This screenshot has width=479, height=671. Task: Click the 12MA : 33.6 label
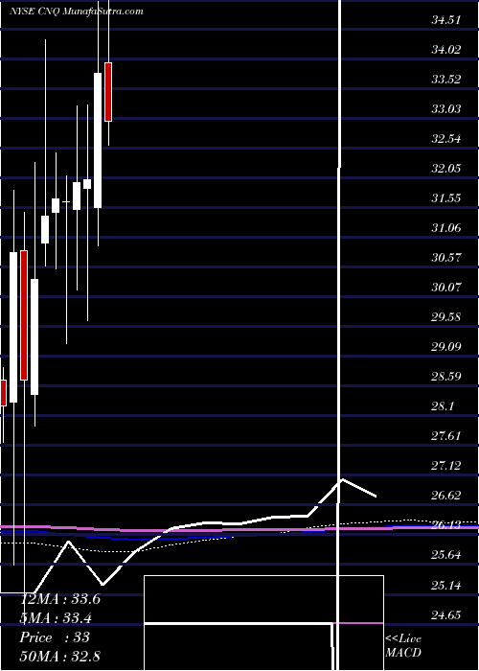coord(60,599)
